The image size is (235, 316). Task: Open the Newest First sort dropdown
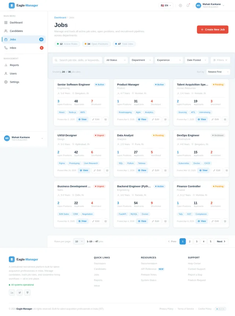[218, 72]
